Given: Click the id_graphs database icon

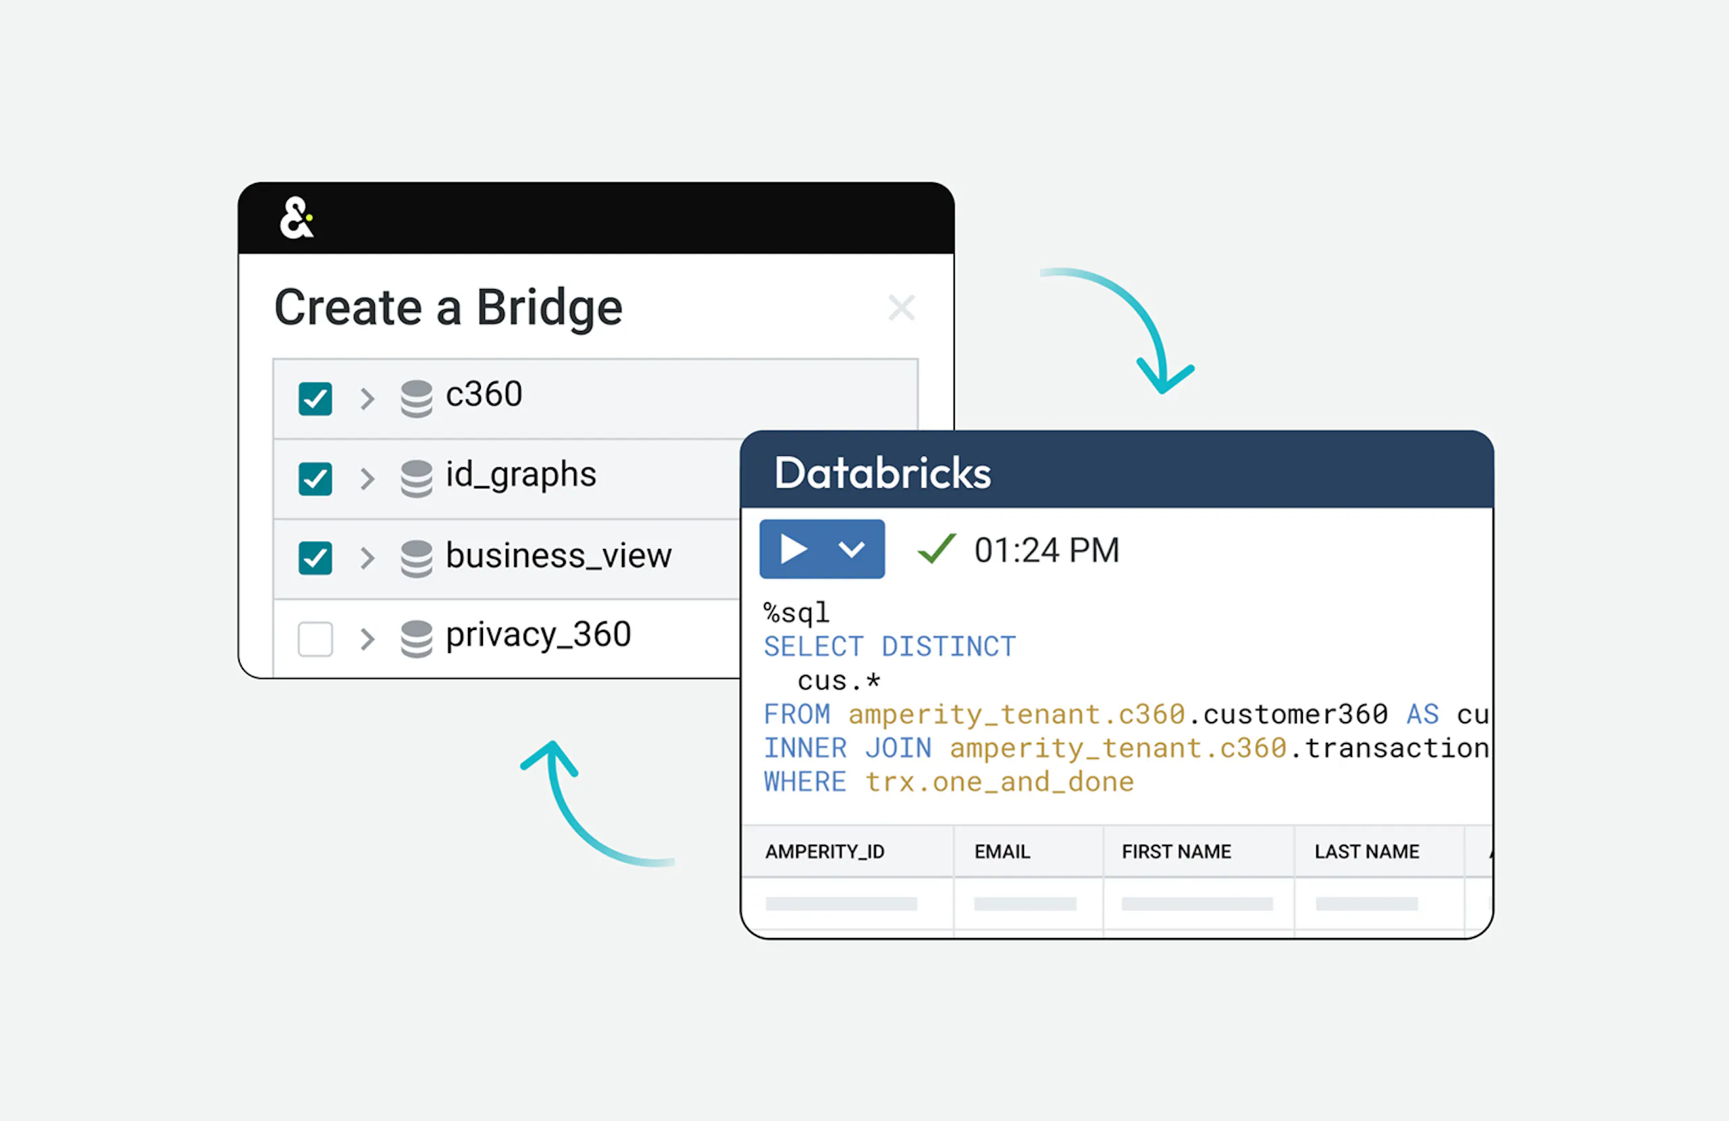Looking at the screenshot, I should (416, 479).
